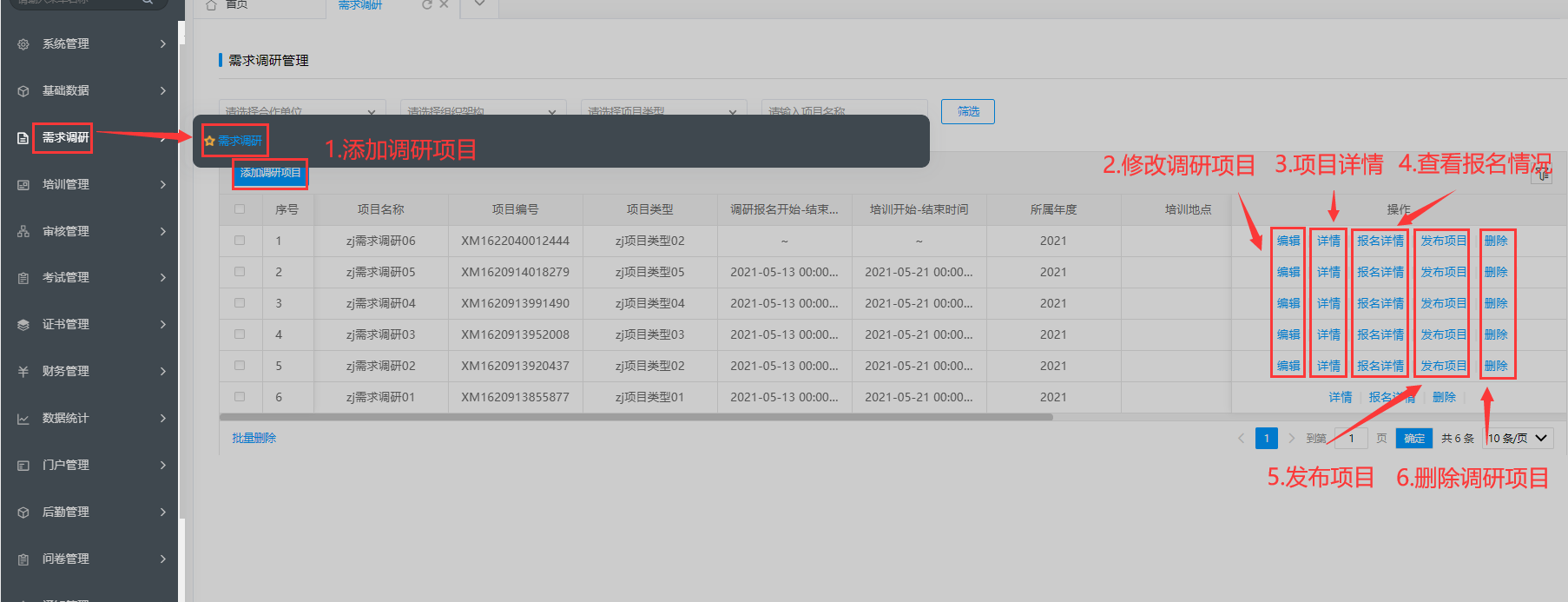This screenshot has width=1568, height=602.
Task: Click the 数据统计 chart icon
Action: click(x=23, y=419)
